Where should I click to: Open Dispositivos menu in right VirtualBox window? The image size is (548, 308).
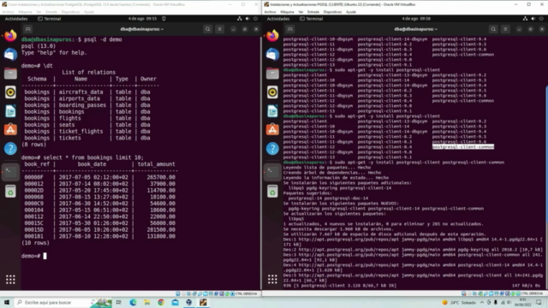(x=332, y=12)
